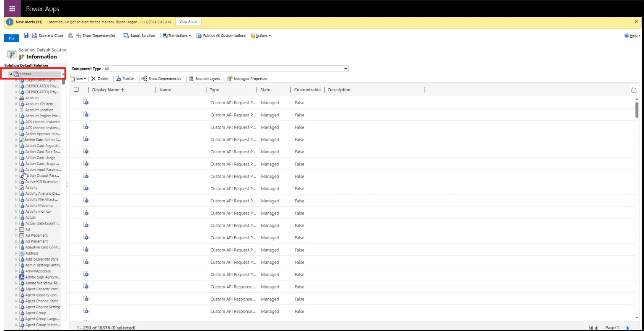Click the Delete button in the grid toolbar
The width and height of the screenshot is (644, 331).
(x=100, y=79)
